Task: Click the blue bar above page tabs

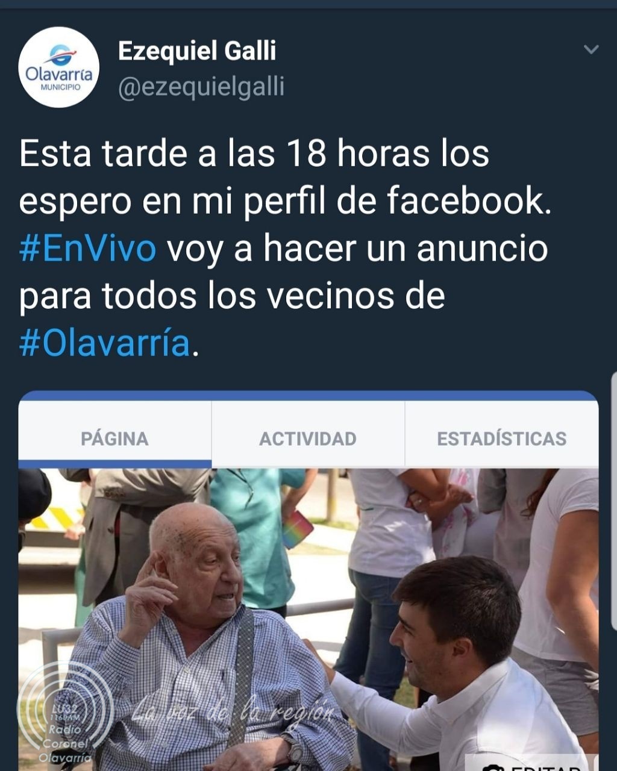Action: (x=308, y=395)
